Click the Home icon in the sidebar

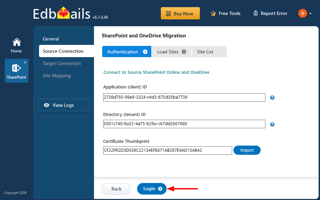click(x=16, y=42)
